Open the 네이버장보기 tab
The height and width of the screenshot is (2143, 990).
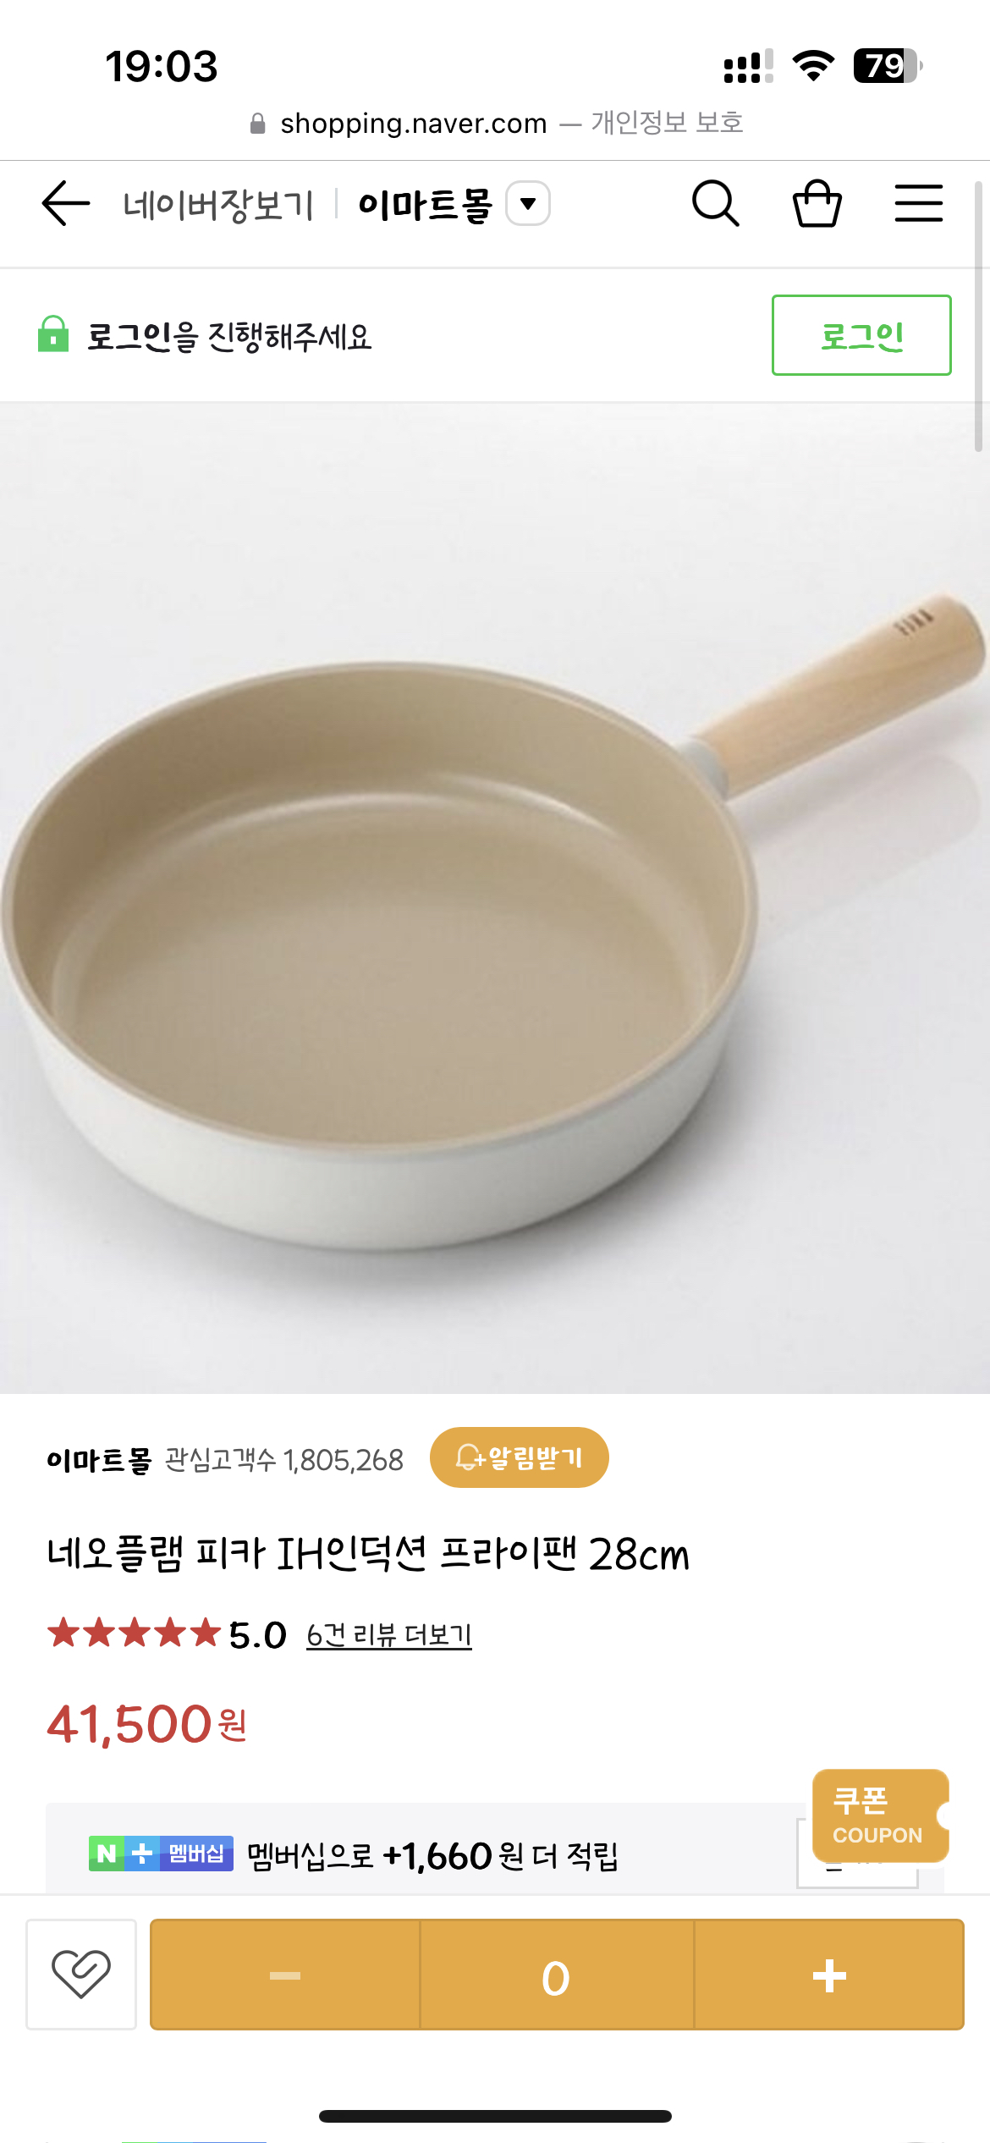click(x=218, y=205)
